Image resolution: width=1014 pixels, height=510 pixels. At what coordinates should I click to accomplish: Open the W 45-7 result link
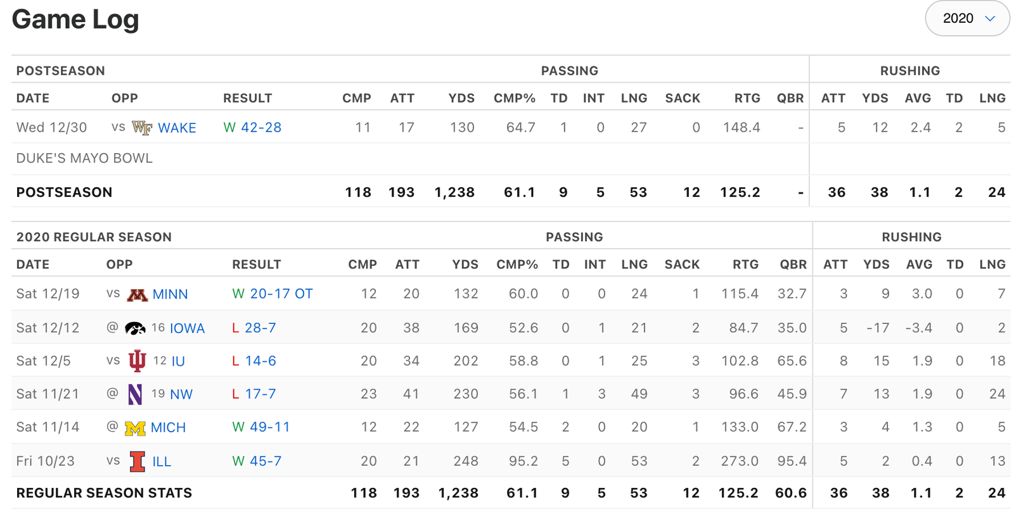(257, 461)
